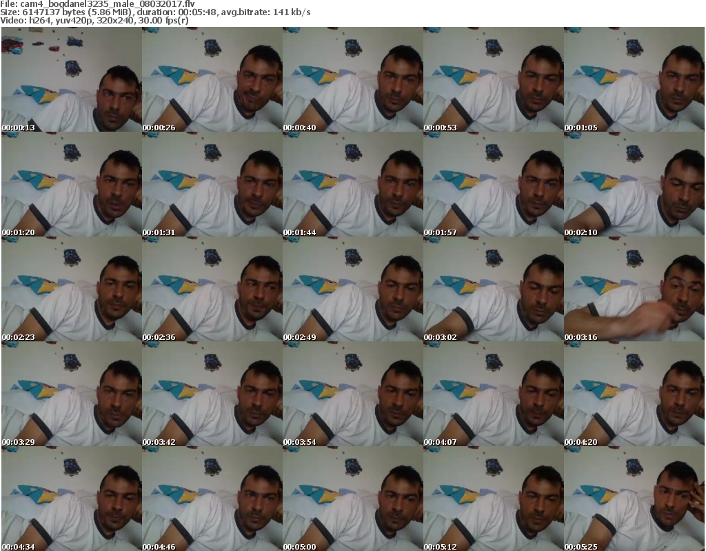
Task: Select the frame stamped 00:04:34
Action: pos(72,499)
